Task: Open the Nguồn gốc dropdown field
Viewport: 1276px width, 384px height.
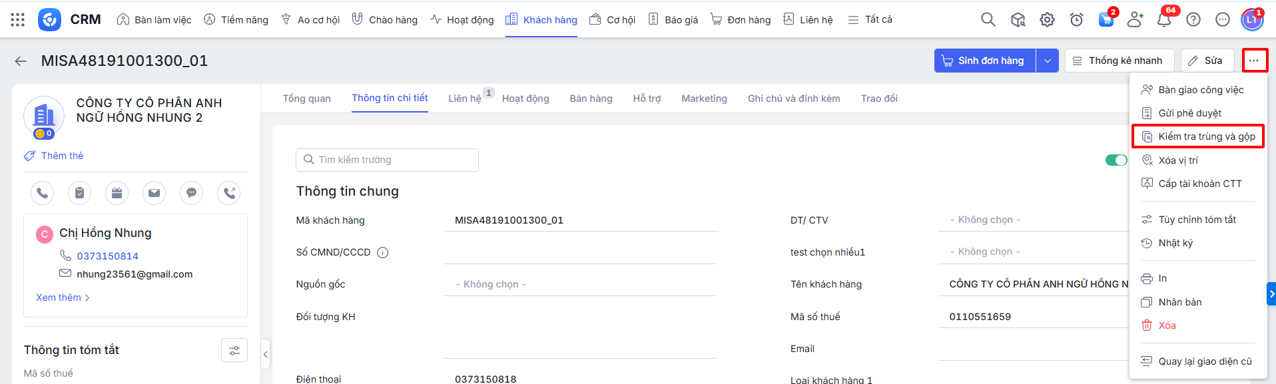Action: (x=579, y=284)
